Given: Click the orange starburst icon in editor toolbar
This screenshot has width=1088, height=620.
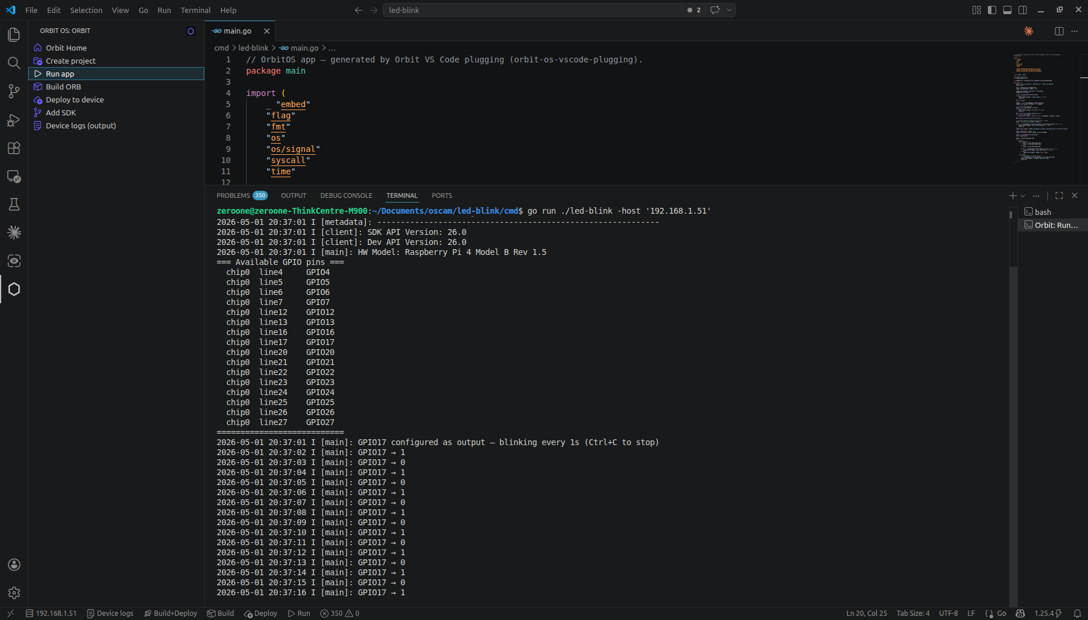Looking at the screenshot, I should pyautogui.click(x=1029, y=31).
